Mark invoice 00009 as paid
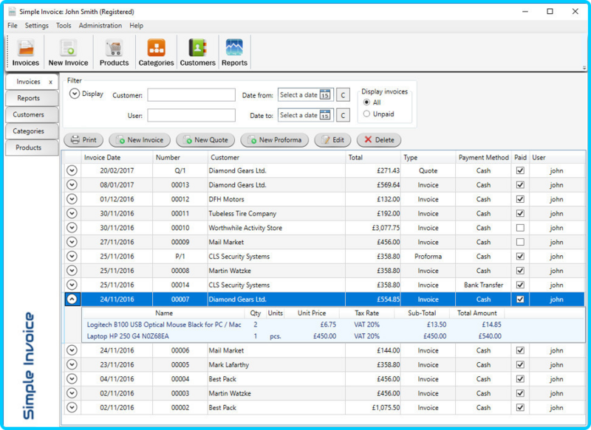 [x=520, y=242]
